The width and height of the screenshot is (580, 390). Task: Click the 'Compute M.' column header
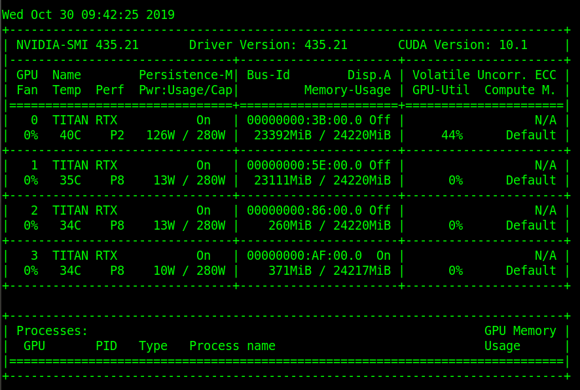point(520,90)
